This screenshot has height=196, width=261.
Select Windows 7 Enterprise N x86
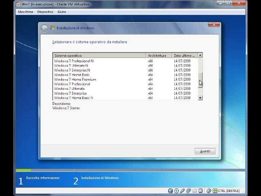click(x=125, y=70)
